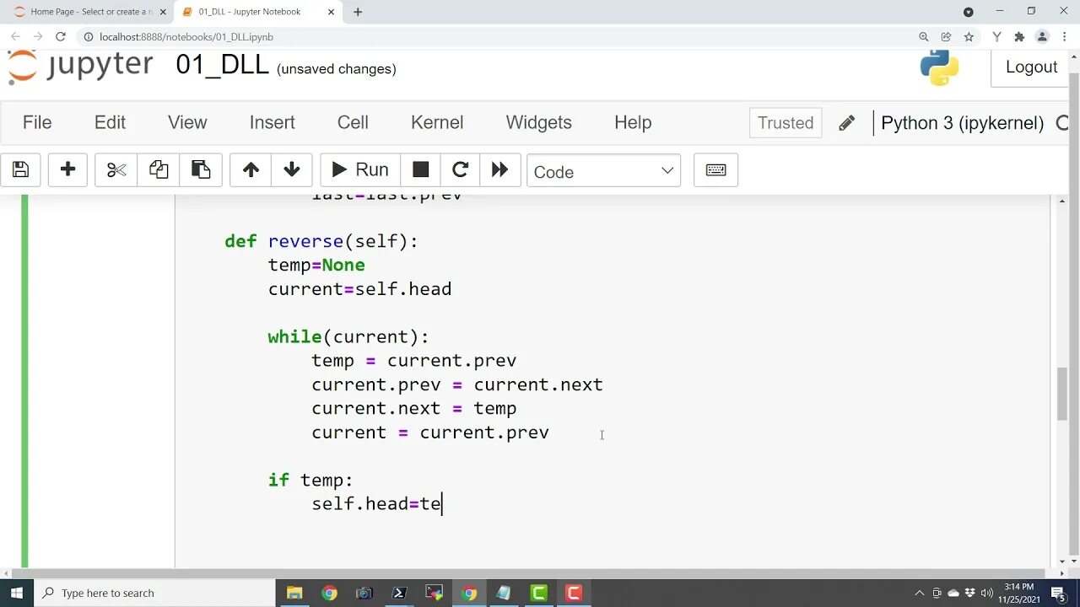Open the Kernel menu

(437, 122)
